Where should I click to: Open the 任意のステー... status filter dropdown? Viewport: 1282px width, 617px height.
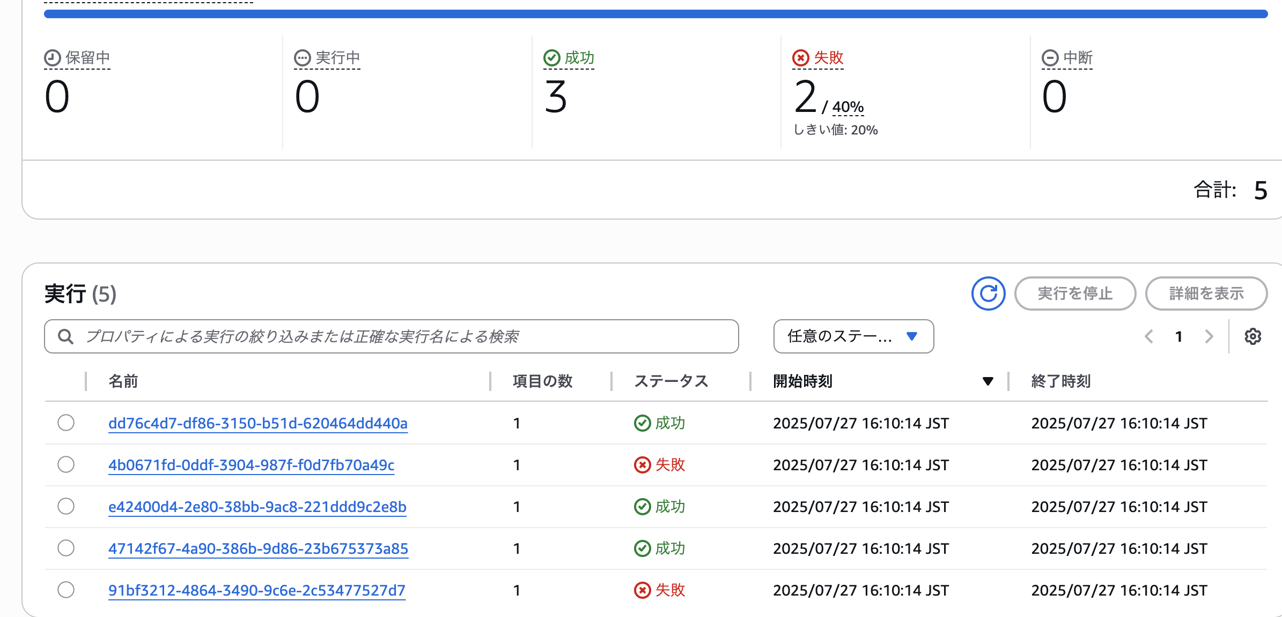click(853, 336)
